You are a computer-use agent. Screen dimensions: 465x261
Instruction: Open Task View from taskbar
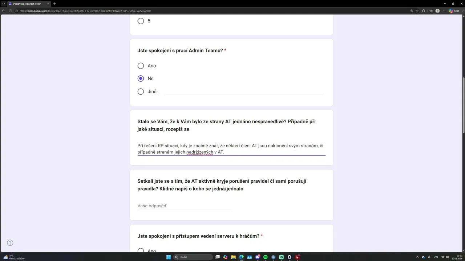pyautogui.click(x=218, y=257)
